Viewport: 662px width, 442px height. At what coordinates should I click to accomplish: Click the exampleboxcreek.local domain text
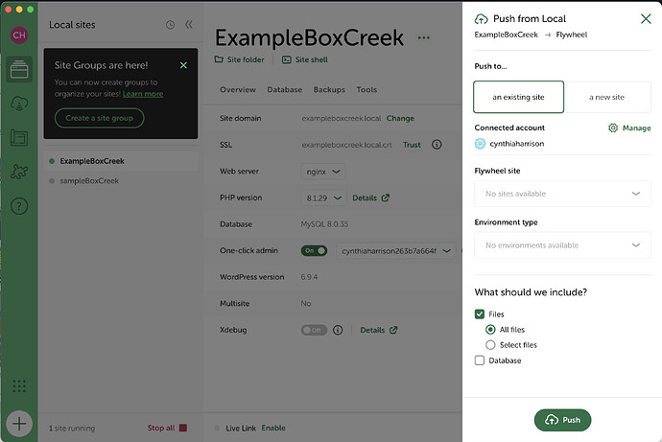point(342,119)
